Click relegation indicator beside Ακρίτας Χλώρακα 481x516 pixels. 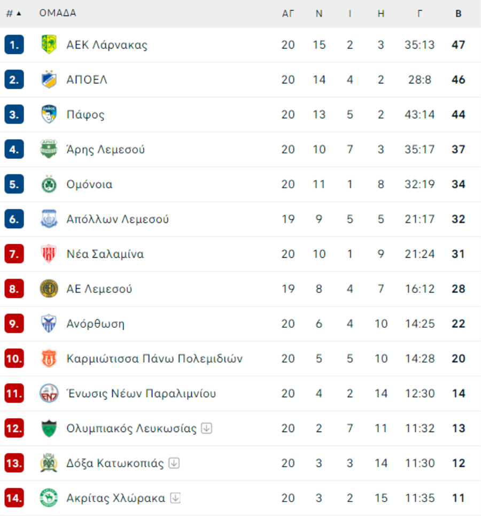click(x=176, y=498)
